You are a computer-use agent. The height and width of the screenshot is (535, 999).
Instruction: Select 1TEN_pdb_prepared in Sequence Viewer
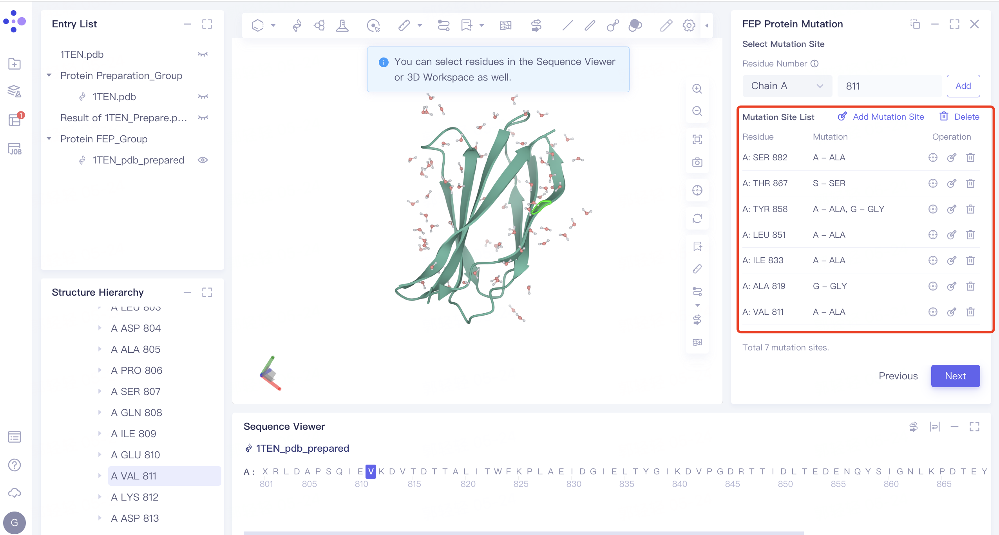pyautogui.click(x=302, y=448)
